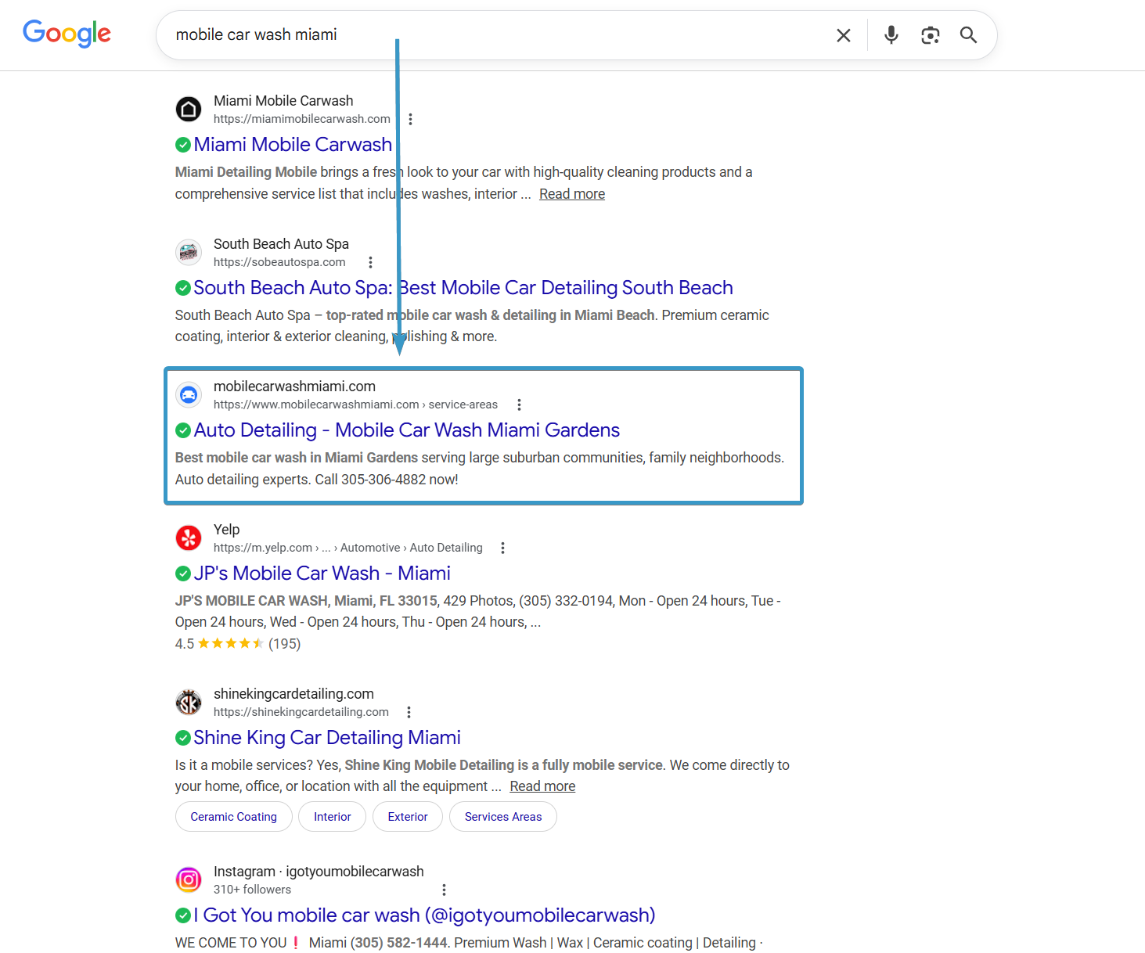Screen dimensions: 1145x953
Task: Click Read more under Miami Mobile Carwash
Action: 571,193
